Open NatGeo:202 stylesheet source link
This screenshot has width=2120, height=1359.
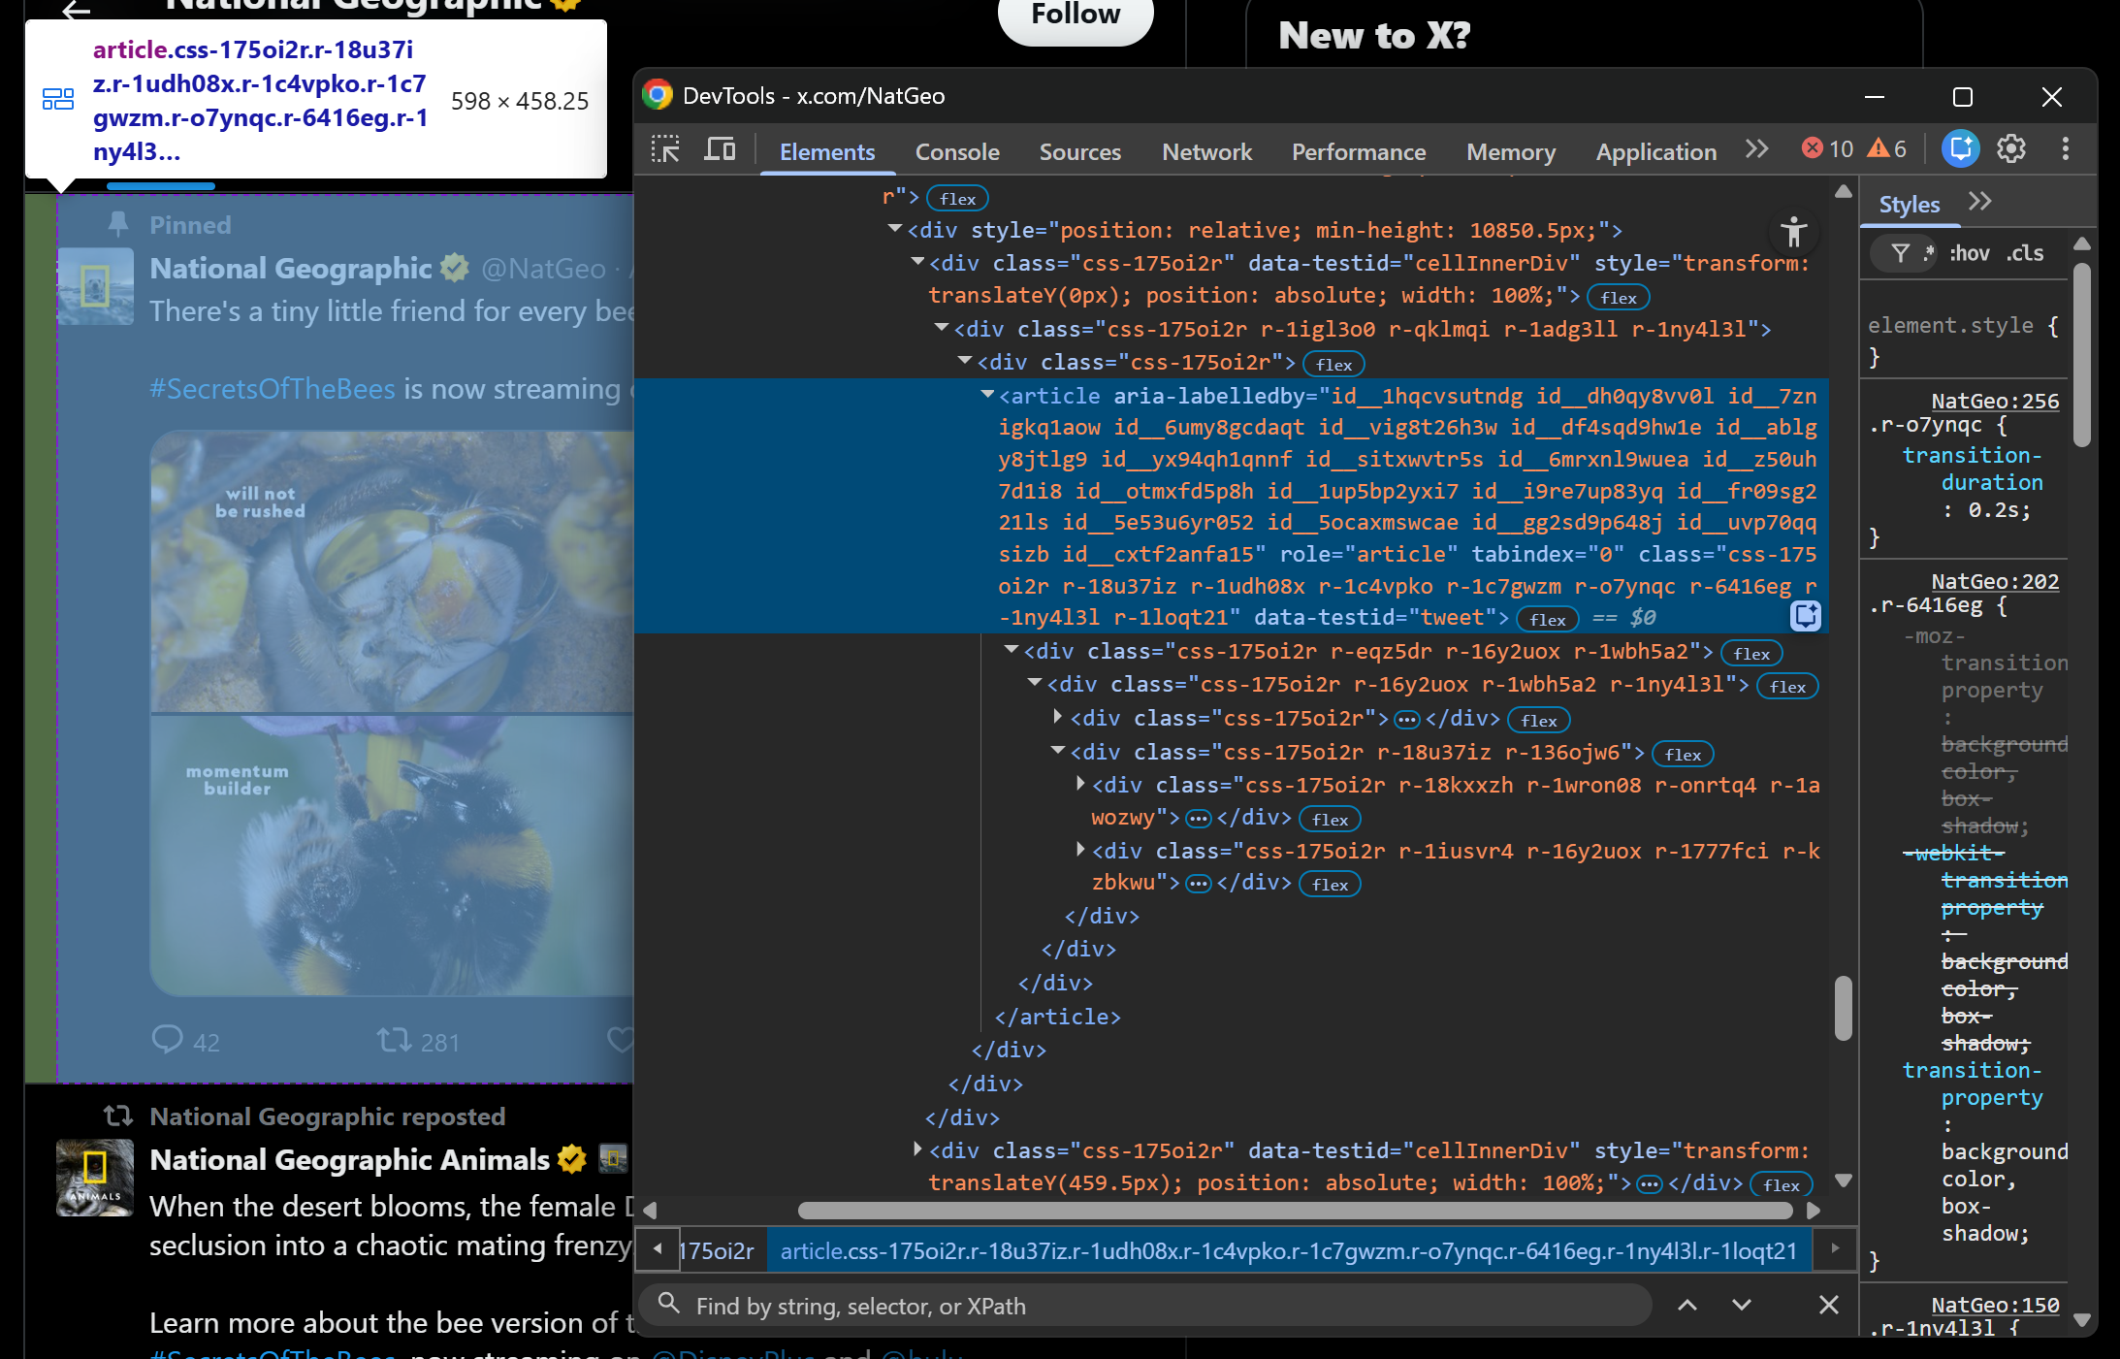[x=1995, y=581]
